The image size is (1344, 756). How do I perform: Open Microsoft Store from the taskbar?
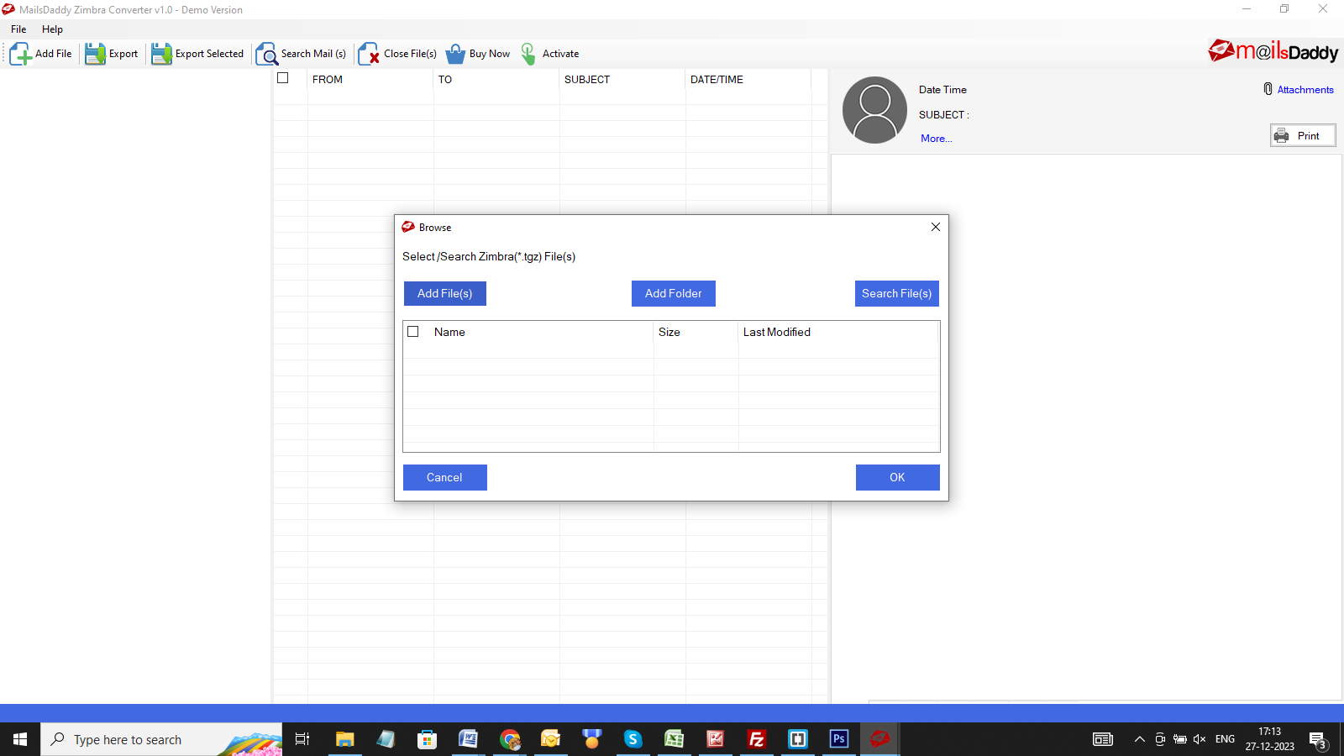point(427,739)
